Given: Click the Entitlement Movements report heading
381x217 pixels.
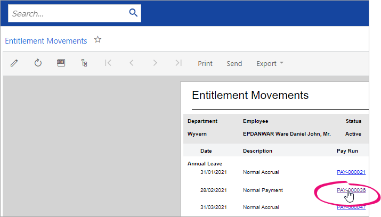Looking at the screenshot, I should point(250,95).
